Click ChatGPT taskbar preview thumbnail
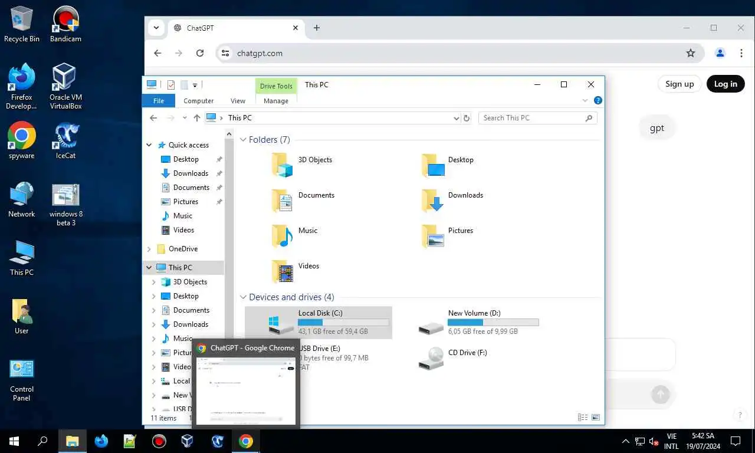This screenshot has height=453, width=755. [246, 390]
